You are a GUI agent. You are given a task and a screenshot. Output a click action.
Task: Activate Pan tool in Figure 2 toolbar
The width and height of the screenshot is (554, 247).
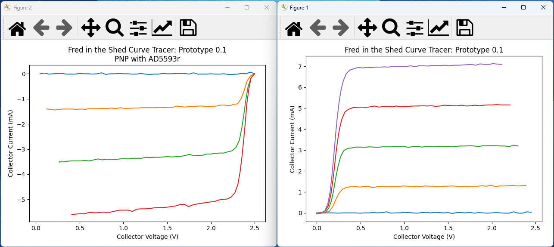91,28
